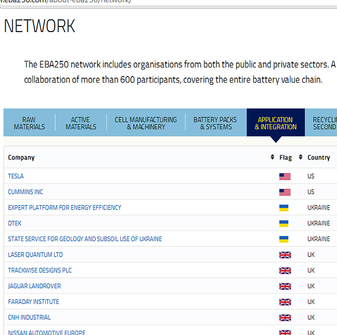Click the UKRAINE country cell for DTEK
This screenshot has height=335, width=337.
[319, 223]
